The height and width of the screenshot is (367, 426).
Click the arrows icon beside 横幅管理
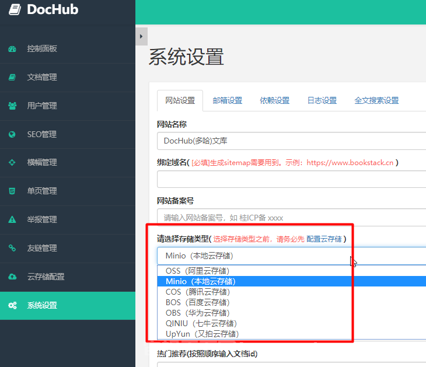[x=12, y=162]
